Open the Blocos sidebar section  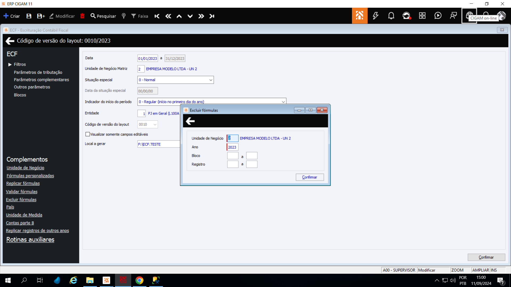click(20, 95)
